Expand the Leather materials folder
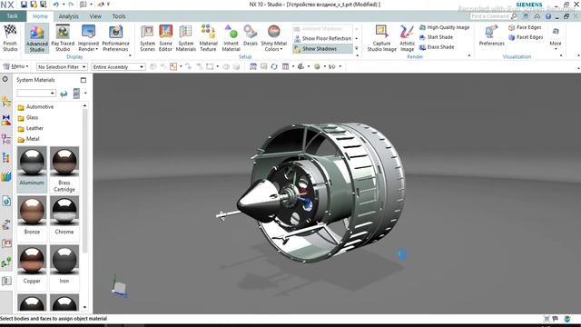 coord(31,128)
